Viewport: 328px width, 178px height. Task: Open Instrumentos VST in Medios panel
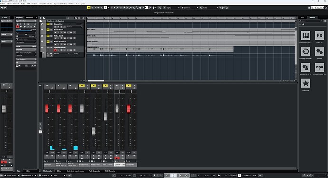point(306,36)
